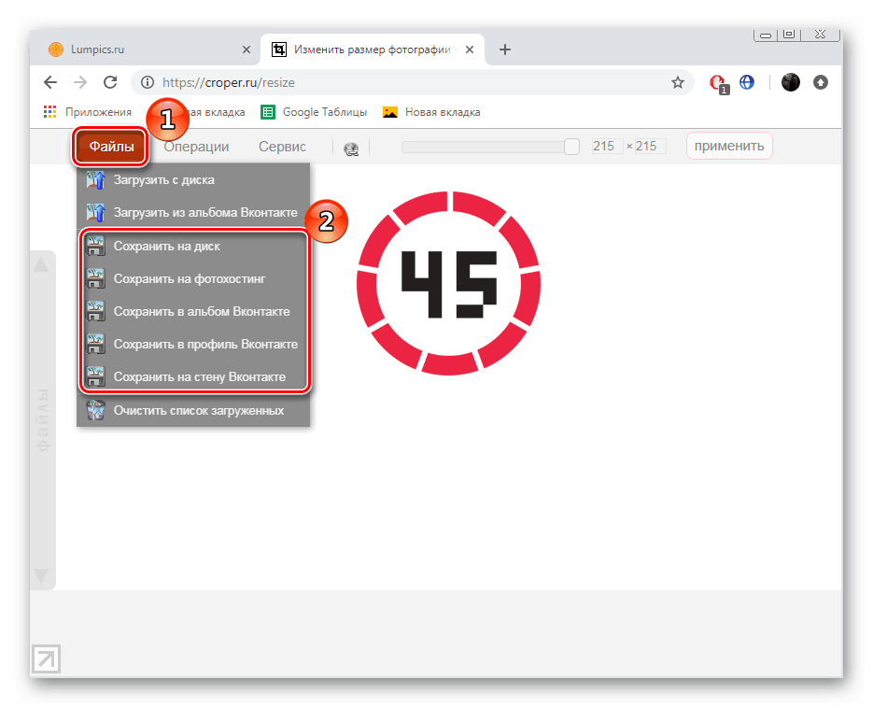
Task: Go back in browser history
Action: pos(50,82)
